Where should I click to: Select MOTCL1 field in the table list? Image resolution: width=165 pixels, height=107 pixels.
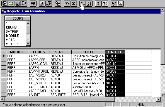click(x=12, y=40)
